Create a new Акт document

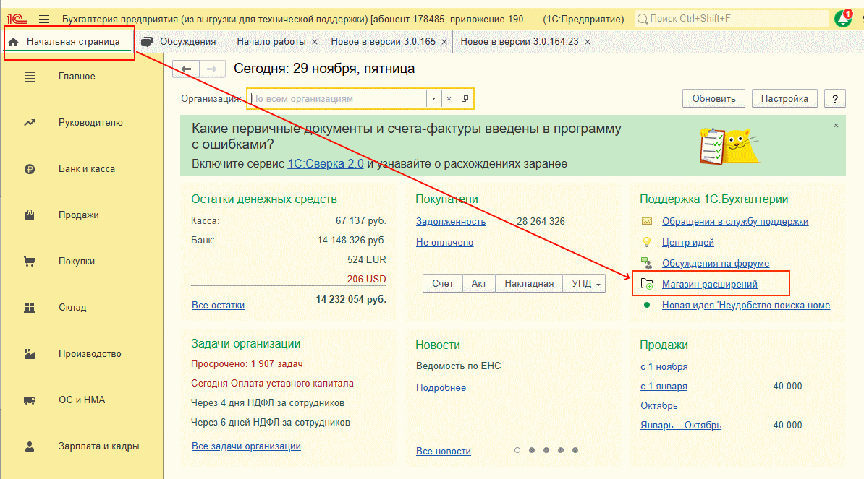point(479,283)
